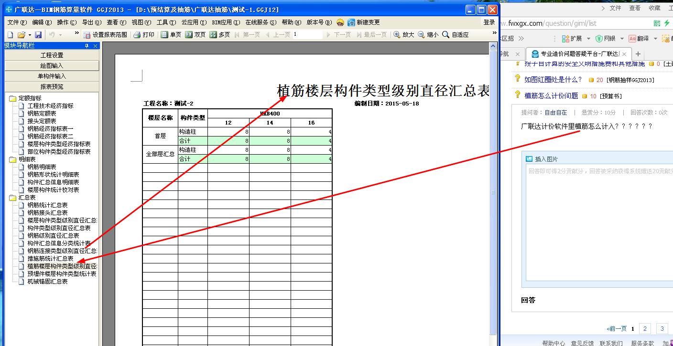Open link 植筋怎么计价问题
This screenshot has width=673, height=346.
click(x=551, y=96)
